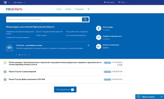Go to next banner slide arrow
This screenshot has width=164, height=99.
[x=29, y=55]
